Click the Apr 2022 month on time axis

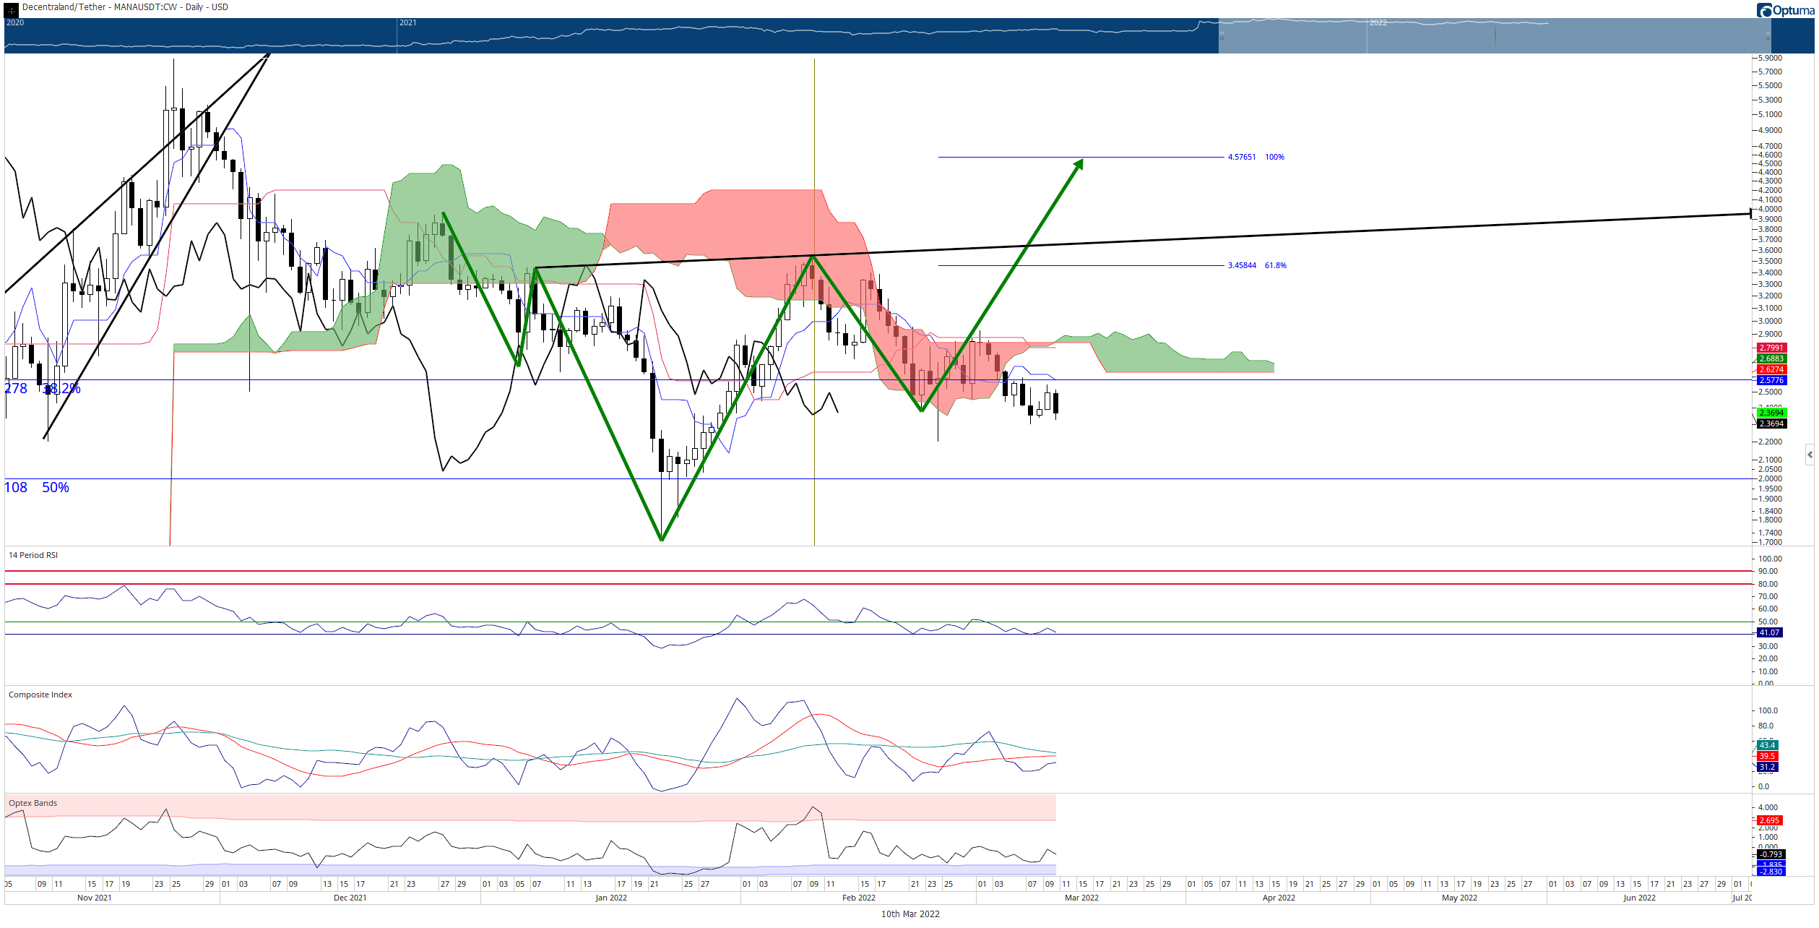pyautogui.click(x=1278, y=898)
